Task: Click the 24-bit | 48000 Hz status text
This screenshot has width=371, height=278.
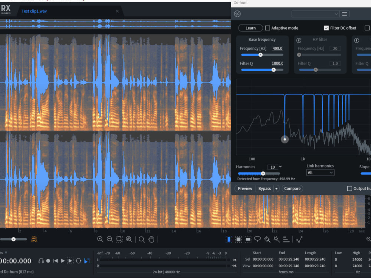Action: [x=166, y=272]
